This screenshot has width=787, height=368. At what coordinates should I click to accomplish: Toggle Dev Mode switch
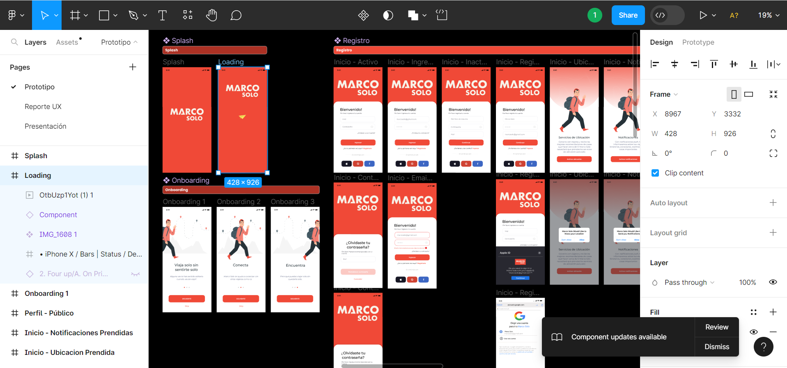(668, 15)
